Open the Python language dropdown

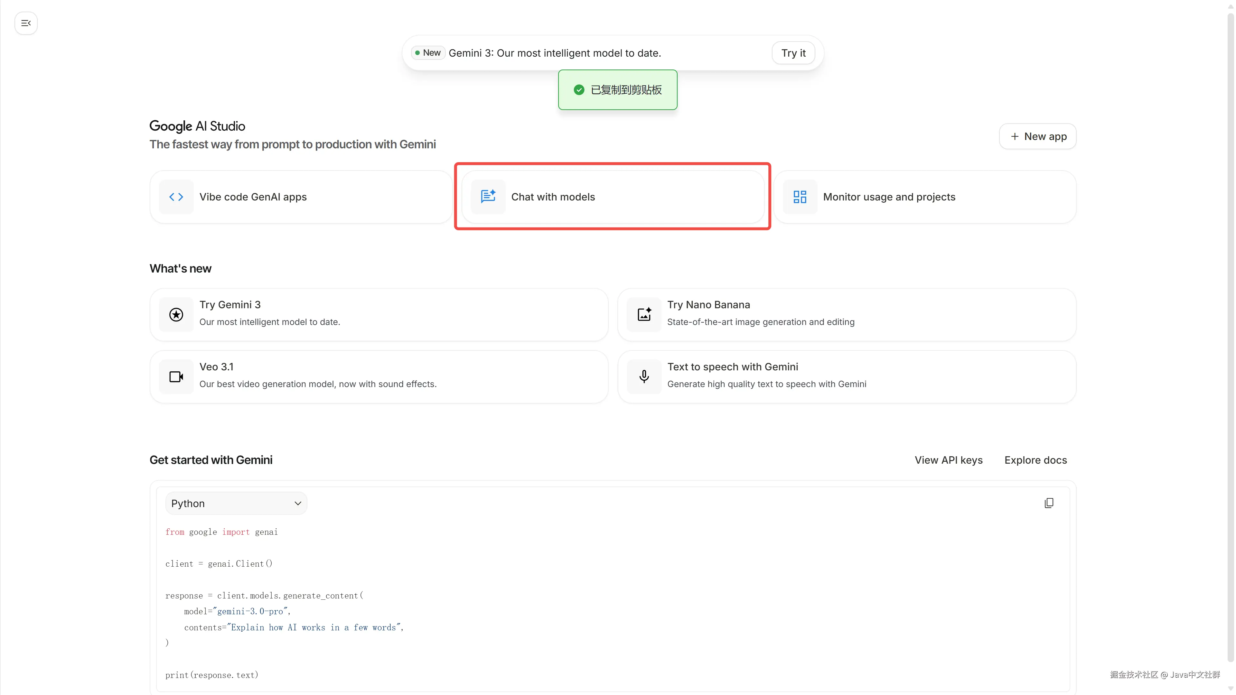pos(236,503)
